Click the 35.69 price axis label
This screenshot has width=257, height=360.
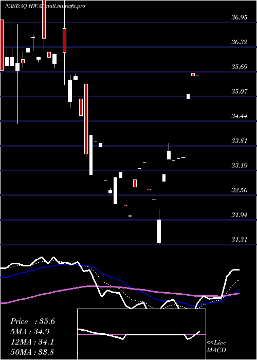coord(240,67)
